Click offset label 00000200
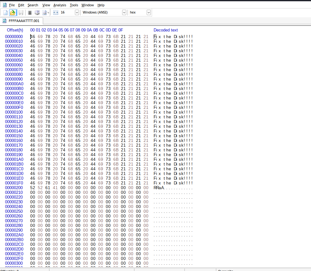The width and height of the screenshot is (311, 271). [x=14, y=188]
